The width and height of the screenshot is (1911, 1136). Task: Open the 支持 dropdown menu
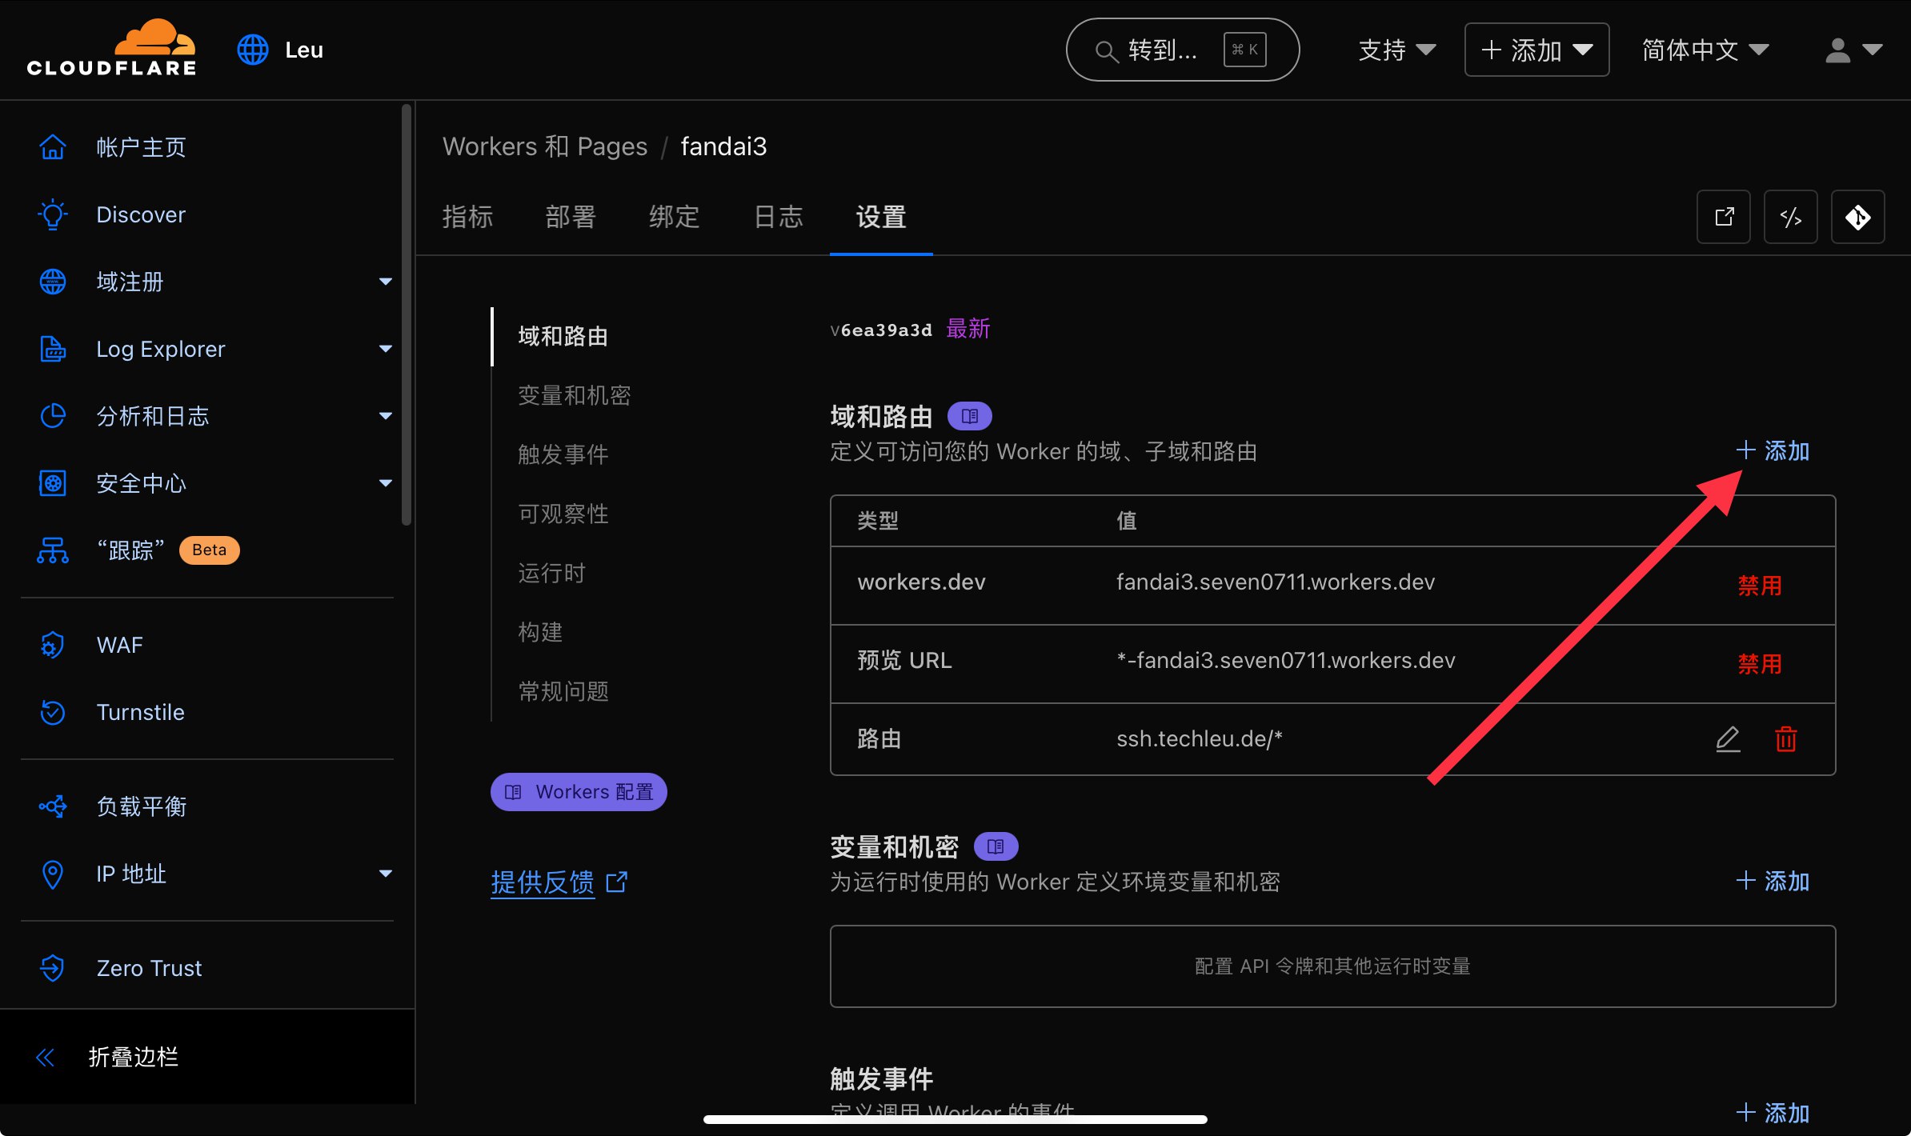1397,50
